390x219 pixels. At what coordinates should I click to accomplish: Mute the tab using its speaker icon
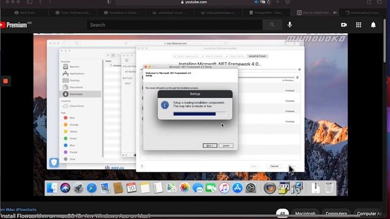pos(335,12)
